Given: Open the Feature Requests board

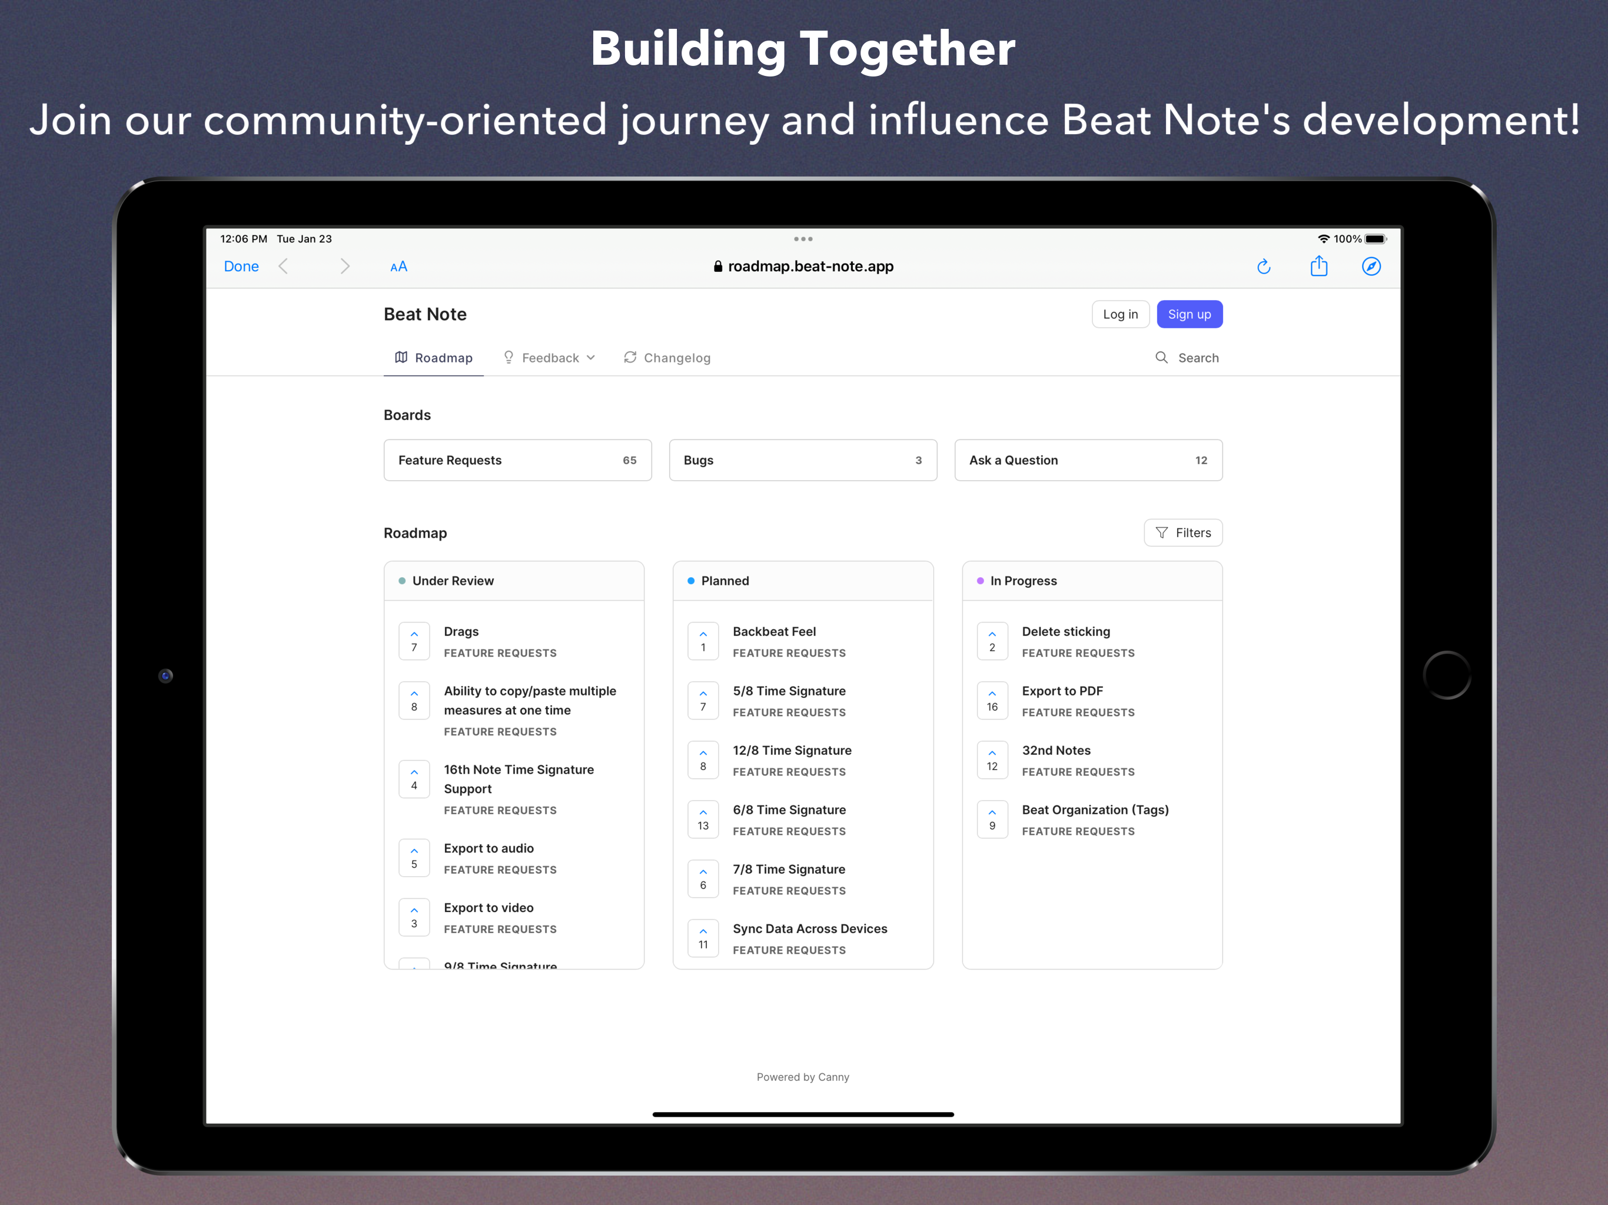Looking at the screenshot, I should pos(517,460).
